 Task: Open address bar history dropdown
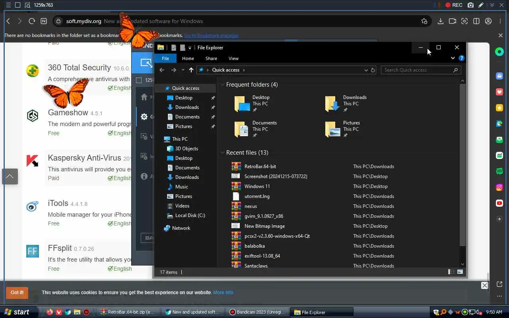point(366,70)
